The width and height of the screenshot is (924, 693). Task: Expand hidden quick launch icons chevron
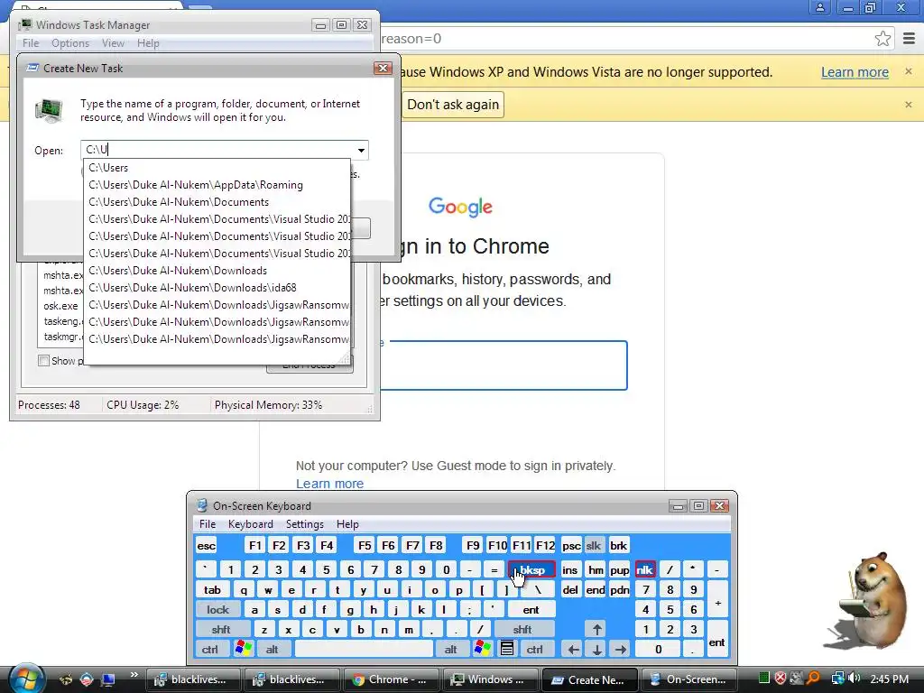point(134,675)
